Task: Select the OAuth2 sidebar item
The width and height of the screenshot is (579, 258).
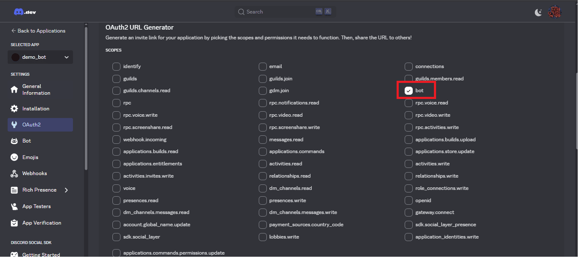Action: (x=40, y=125)
